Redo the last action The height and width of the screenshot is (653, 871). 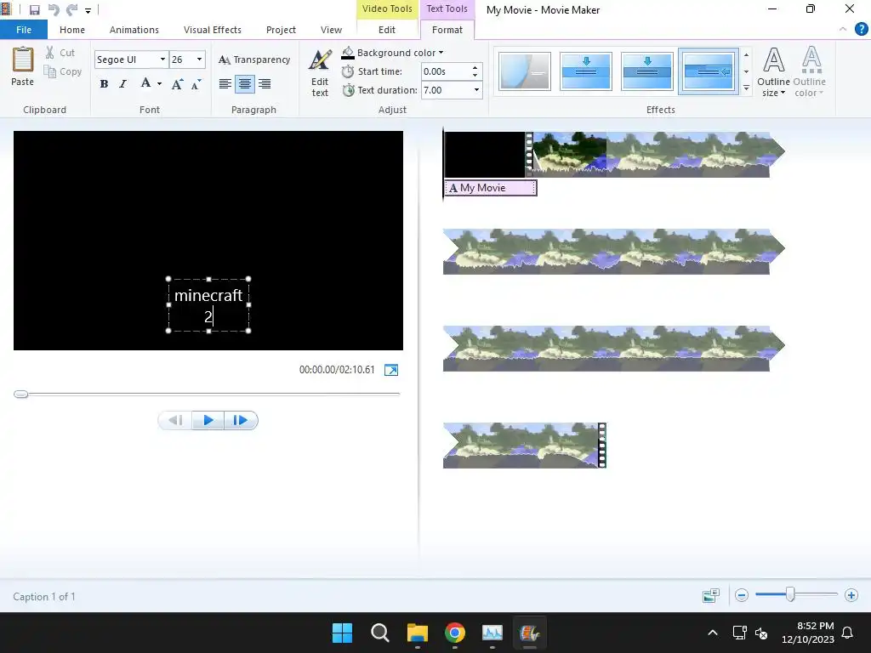pos(71,10)
